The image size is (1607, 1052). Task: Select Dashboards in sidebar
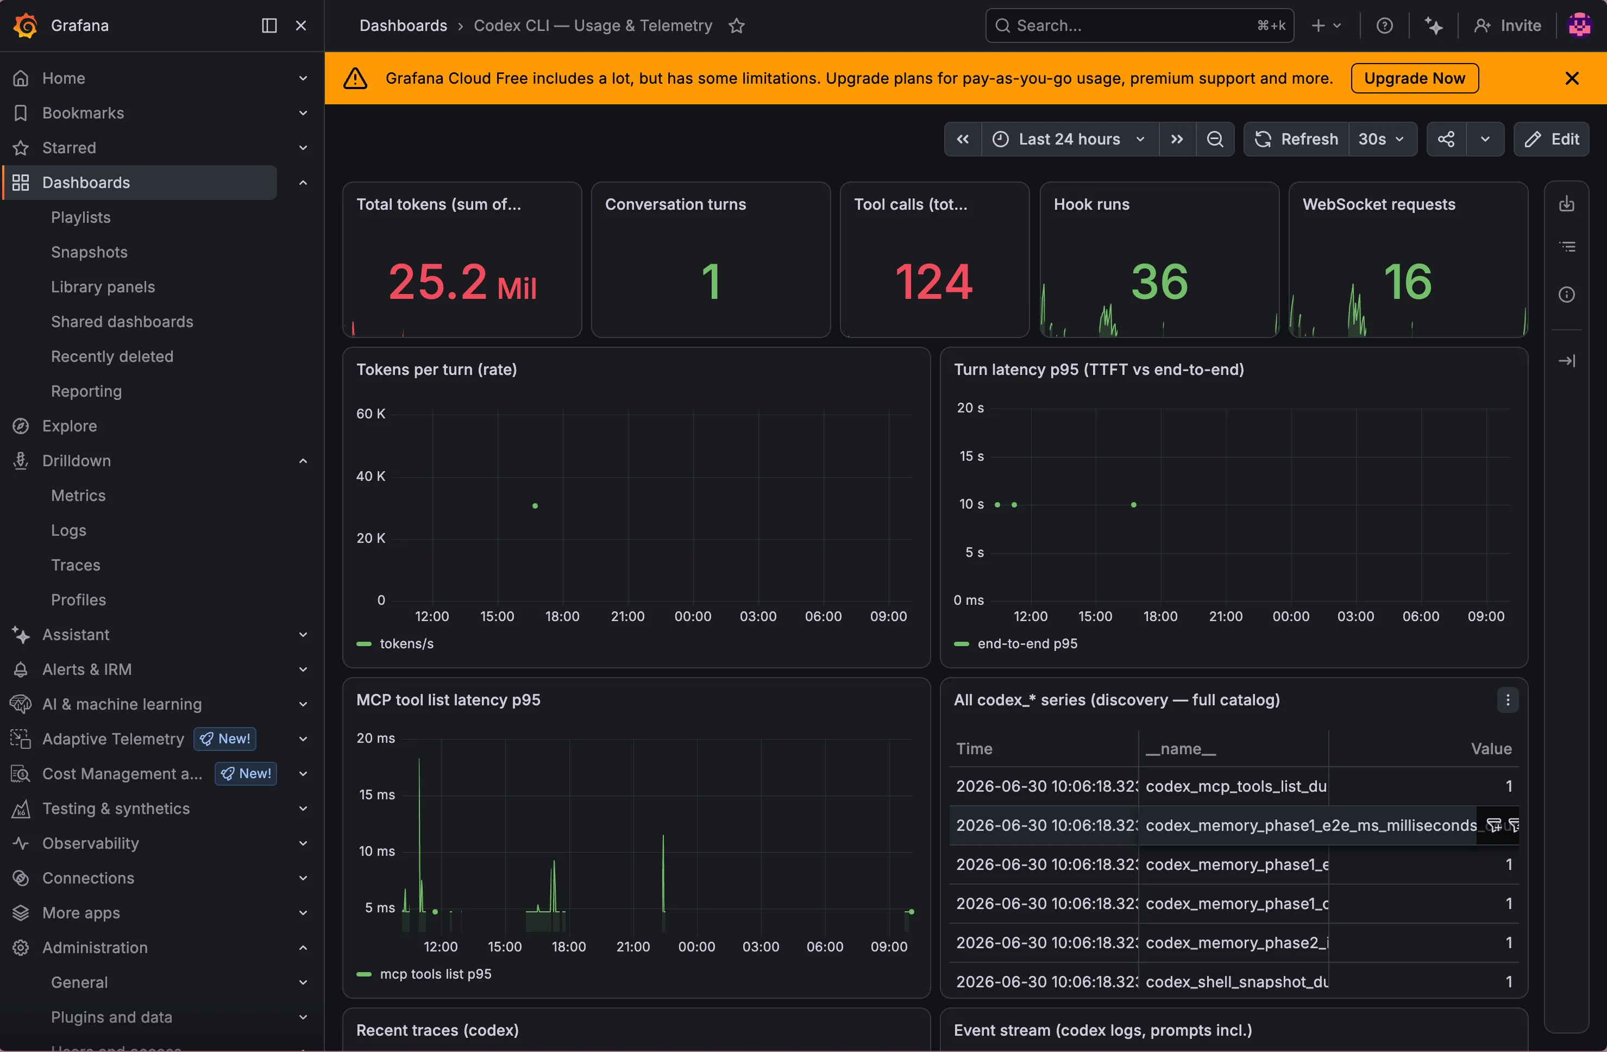pyautogui.click(x=141, y=183)
